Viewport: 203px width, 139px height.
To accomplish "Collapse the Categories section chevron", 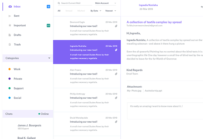I will click(49, 58).
